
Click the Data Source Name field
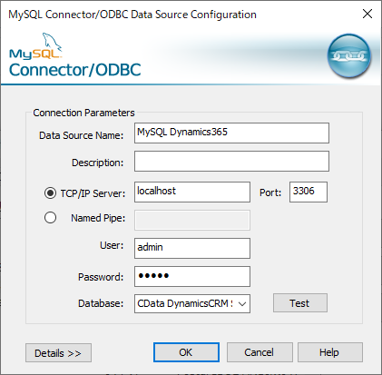point(231,133)
